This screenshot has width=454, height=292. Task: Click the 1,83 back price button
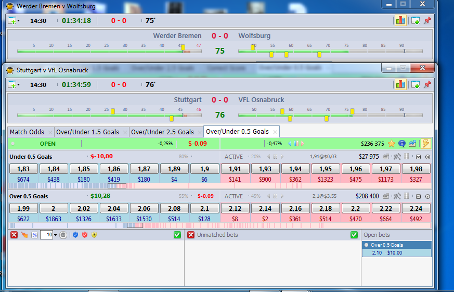click(23, 169)
